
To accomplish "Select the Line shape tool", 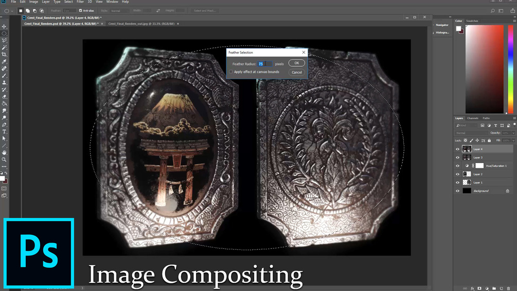I will click(4, 145).
